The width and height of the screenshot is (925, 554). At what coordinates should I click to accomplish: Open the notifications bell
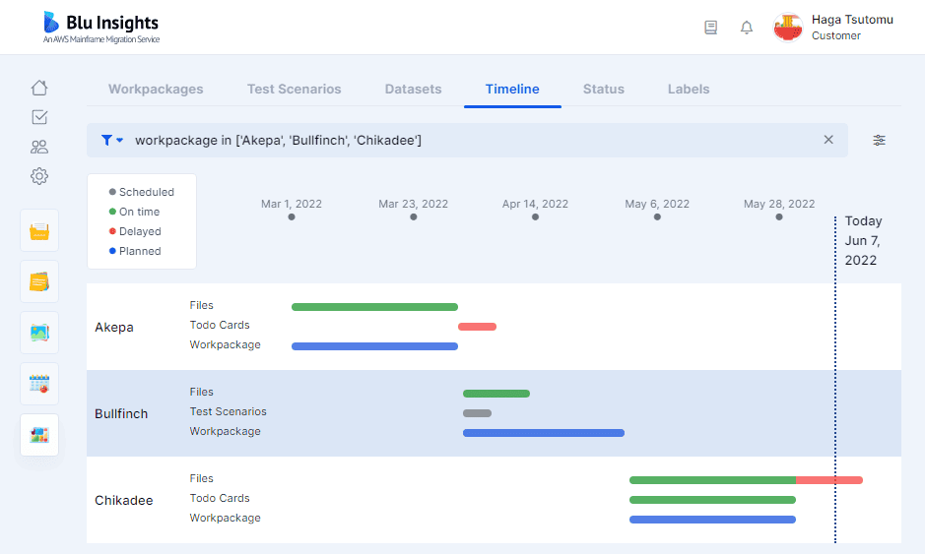coord(747,28)
